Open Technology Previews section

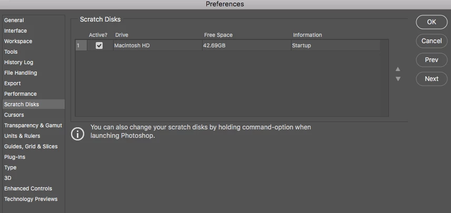pyautogui.click(x=31, y=199)
